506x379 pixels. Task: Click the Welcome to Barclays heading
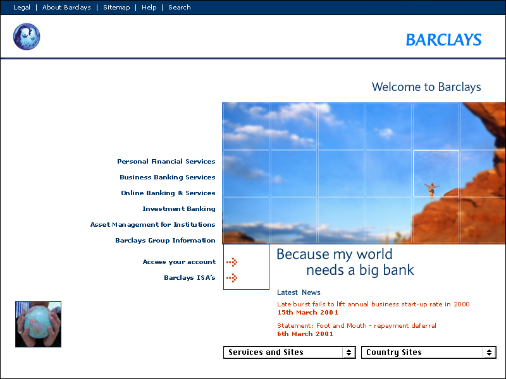click(x=426, y=87)
